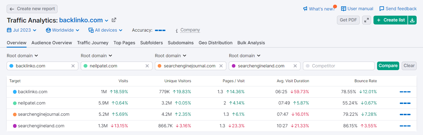Screen dimensions: 423x135
Task: Click the Pages / Visit column header
Action: tap(234, 81)
